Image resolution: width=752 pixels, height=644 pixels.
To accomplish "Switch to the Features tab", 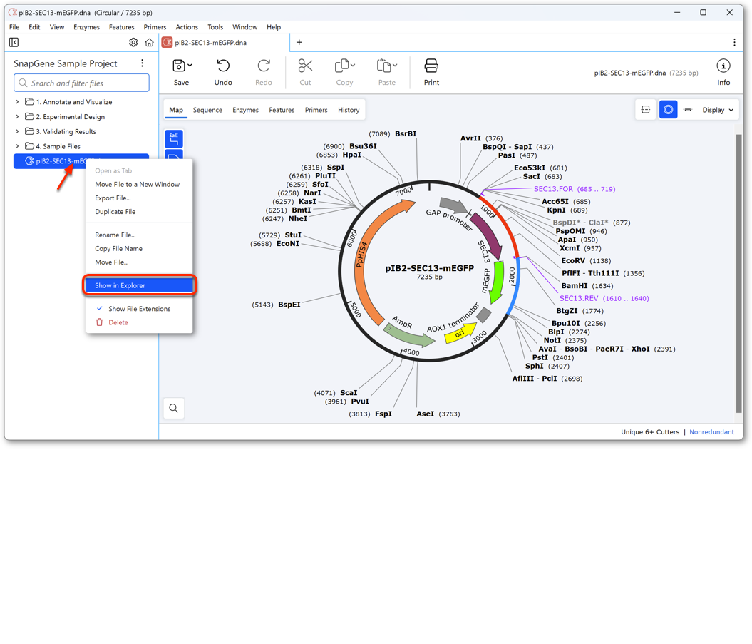I will coord(282,110).
